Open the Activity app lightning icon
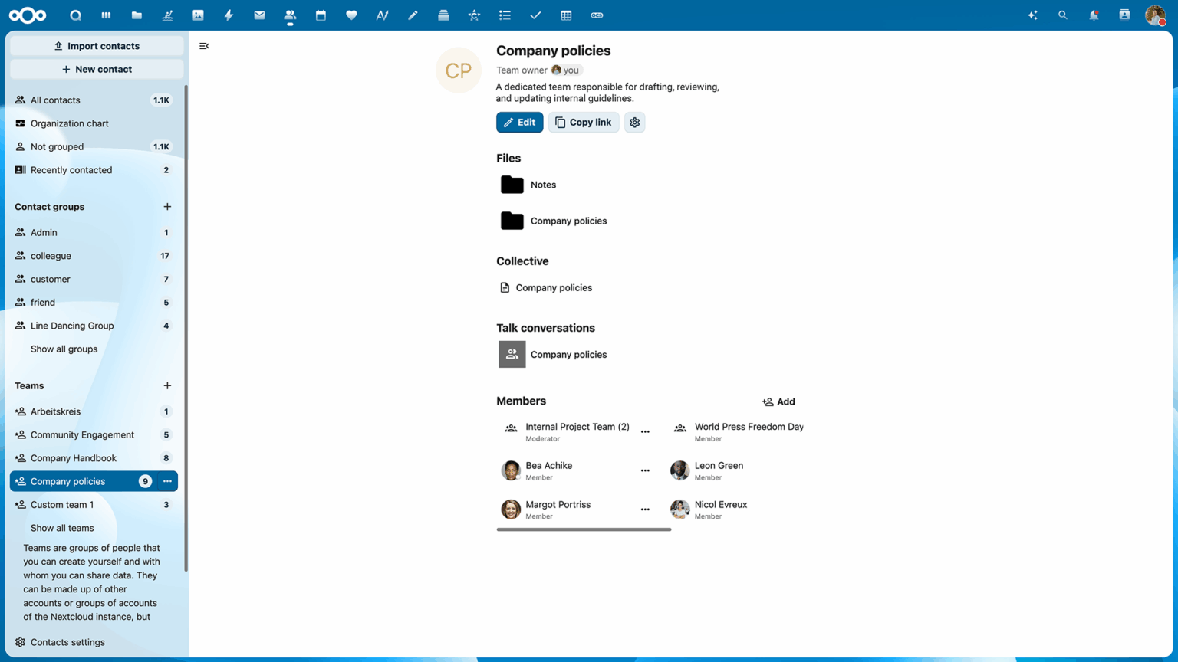1178x662 pixels. tap(229, 15)
